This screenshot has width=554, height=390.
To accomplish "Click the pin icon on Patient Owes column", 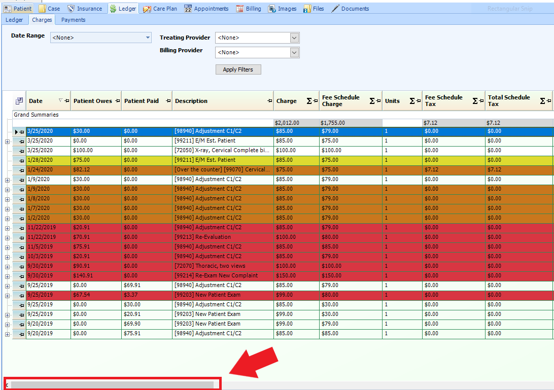I will point(117,101).
